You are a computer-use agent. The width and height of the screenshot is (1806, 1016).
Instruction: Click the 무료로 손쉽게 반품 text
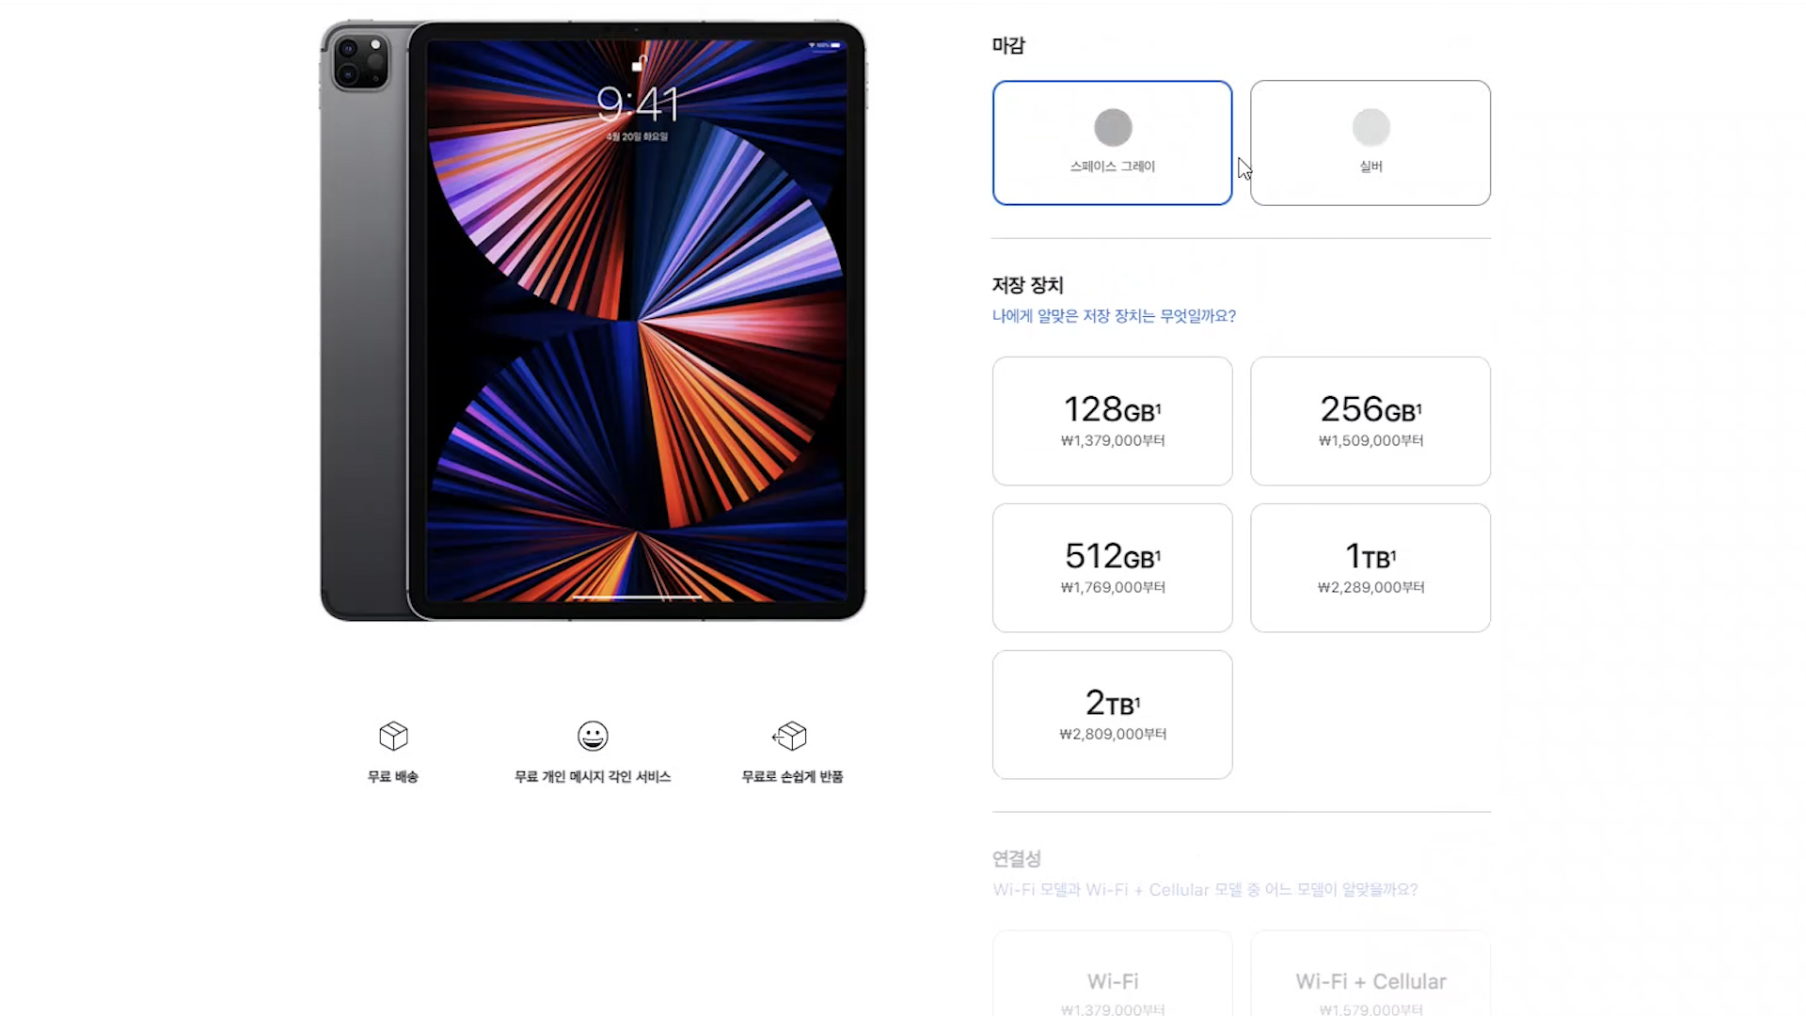(792, 776)
